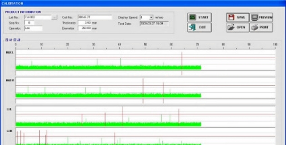This screenshot has width=286, height=145.
Task: Click the tall red spike near 64 in first chart
Action: click(x=182, y=63)
